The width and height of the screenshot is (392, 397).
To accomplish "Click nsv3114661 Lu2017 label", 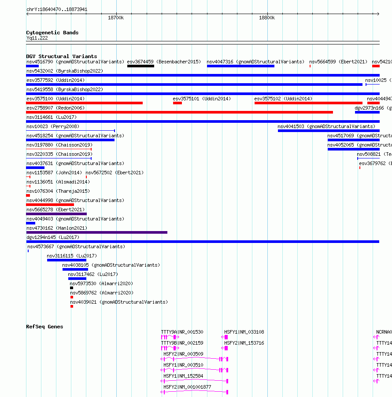I will point(52,117).
